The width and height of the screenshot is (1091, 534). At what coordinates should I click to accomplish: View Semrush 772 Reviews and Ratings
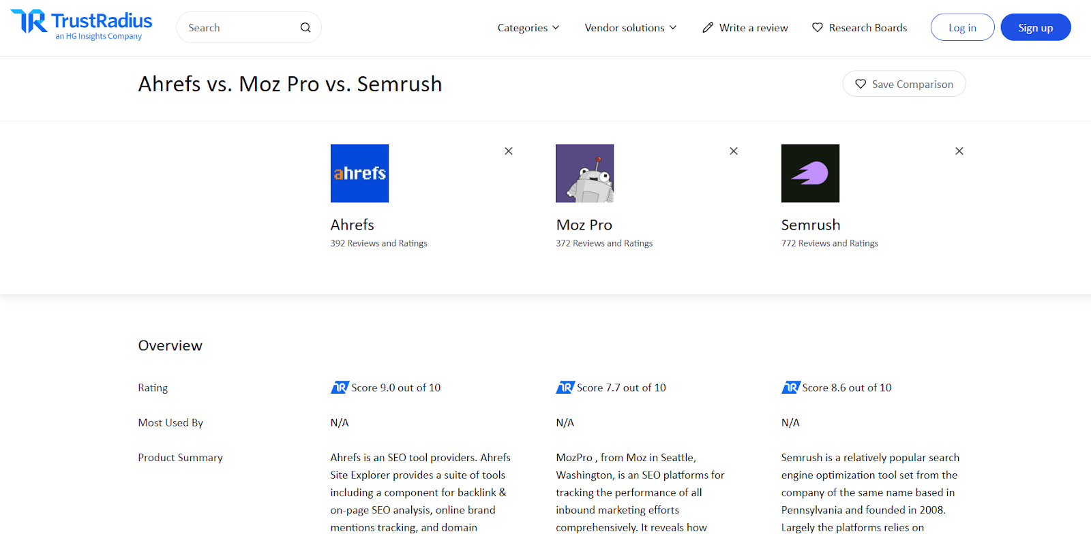coord(830,243)
